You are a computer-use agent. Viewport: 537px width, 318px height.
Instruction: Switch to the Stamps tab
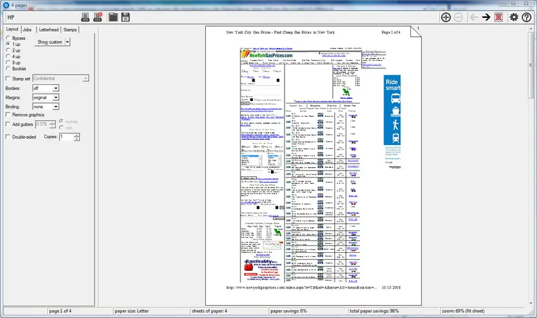[x=70, y=30]
